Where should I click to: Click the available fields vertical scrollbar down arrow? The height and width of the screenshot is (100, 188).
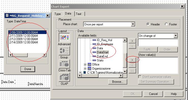(x=125, y=72)
